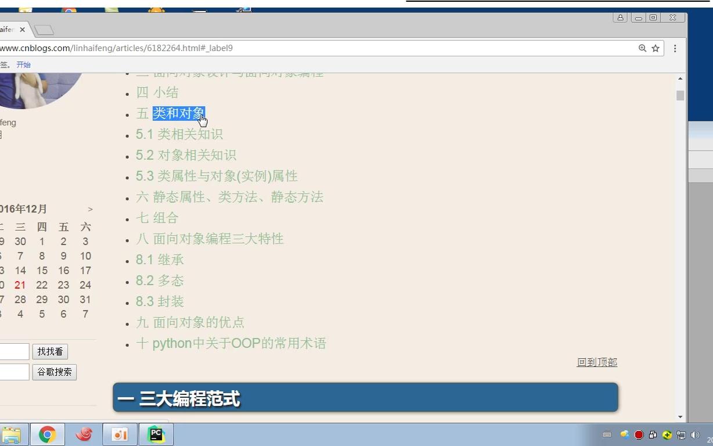Open the green 360 safety icon in the tray

[667, 435]
